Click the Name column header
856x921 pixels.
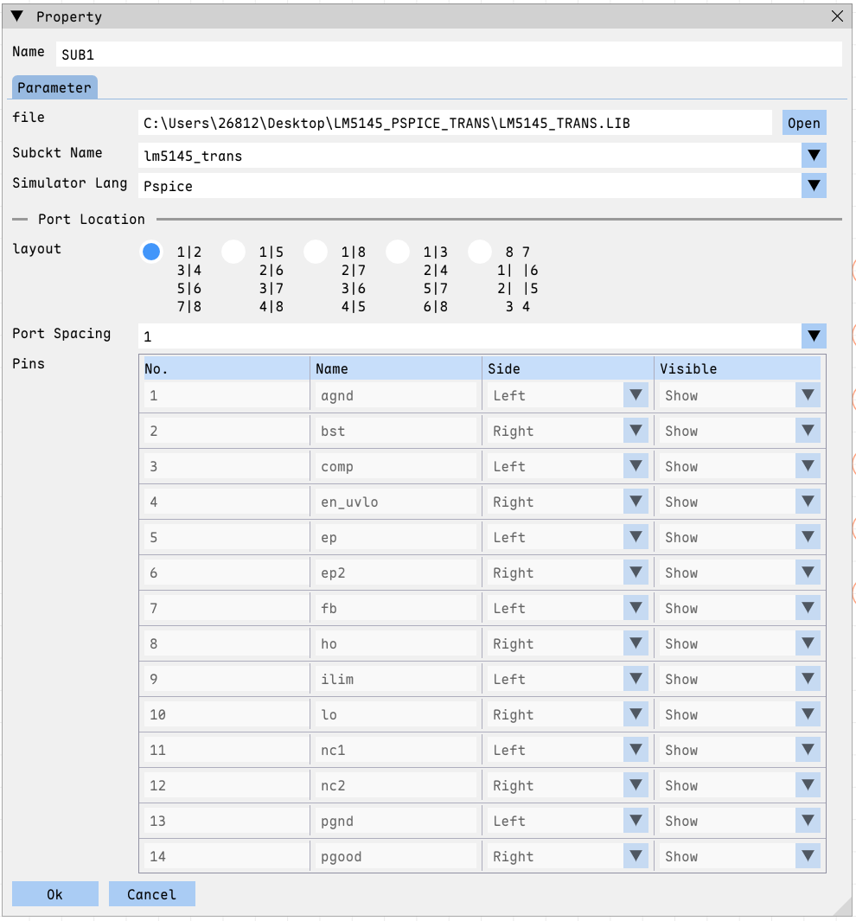tap(396, 368)
